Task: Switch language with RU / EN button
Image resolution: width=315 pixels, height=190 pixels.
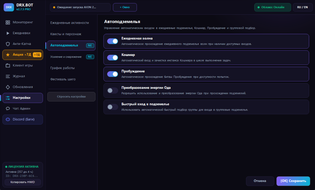Action: click(x=302, y=7)
